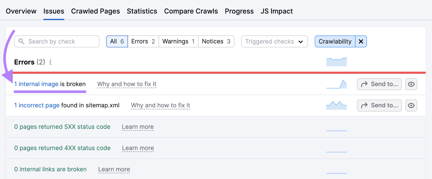Click Learn more for 5XX status code pages
The image size is (432, 179).
coord(138,127)
